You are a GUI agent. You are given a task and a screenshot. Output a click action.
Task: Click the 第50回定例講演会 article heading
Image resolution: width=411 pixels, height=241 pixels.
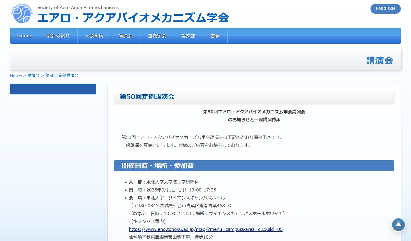coord(147,97)
